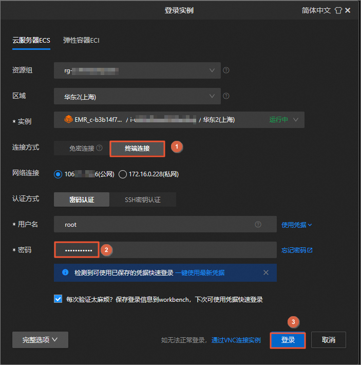Click the 用户名 input field with root
The height and width of the screenshot is (365, 361).
click(x=165, y=224)
